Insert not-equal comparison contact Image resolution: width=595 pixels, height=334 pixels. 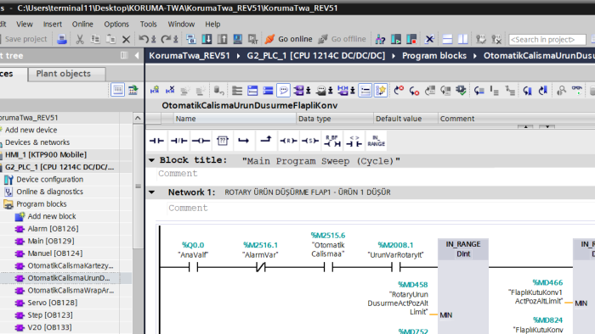tap(354, 141)
